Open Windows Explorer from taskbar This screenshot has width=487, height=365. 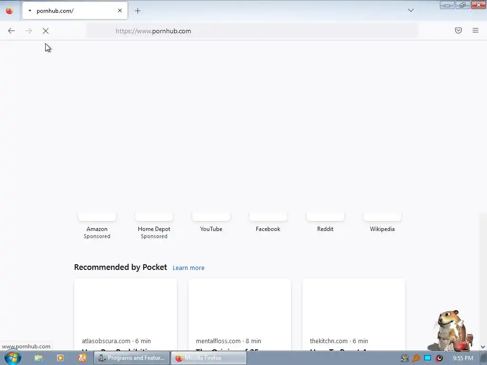point(39,358)
